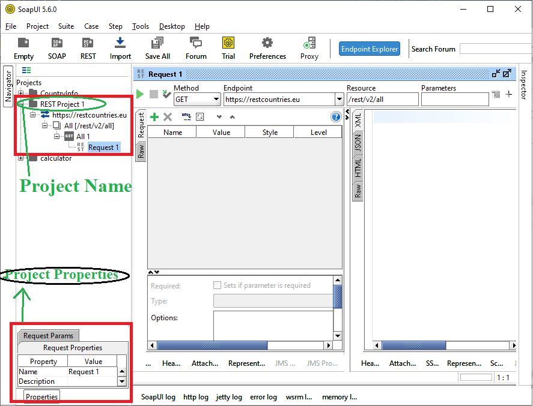Screen dimensions: 533x406
Task: Open the disabled Type dropdown field
Action: pyautogui.click(x=273, y=301)
